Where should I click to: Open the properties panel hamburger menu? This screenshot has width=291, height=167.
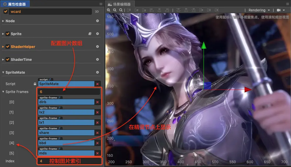(101, 4)
